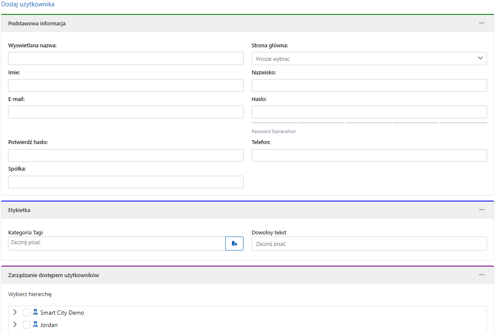This screenshot has width=496, height=332.
Task: Open the Strona główna dropdown
Action: tap(369, 59)
